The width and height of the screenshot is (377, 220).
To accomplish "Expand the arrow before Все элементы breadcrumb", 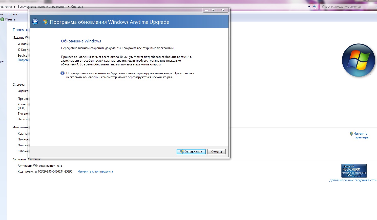I will pos(15,7).
